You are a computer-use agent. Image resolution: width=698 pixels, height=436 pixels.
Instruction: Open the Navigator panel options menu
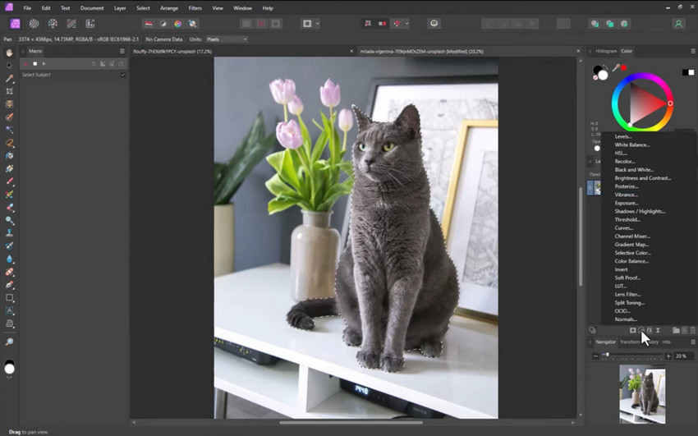[692, 342]
